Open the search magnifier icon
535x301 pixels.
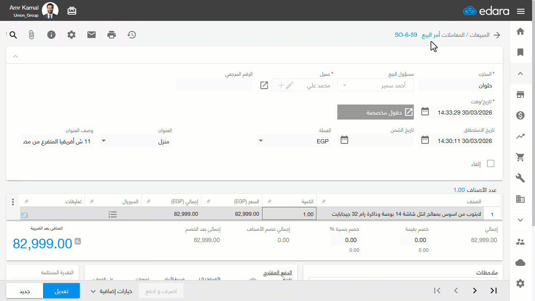tap(13, 35)
